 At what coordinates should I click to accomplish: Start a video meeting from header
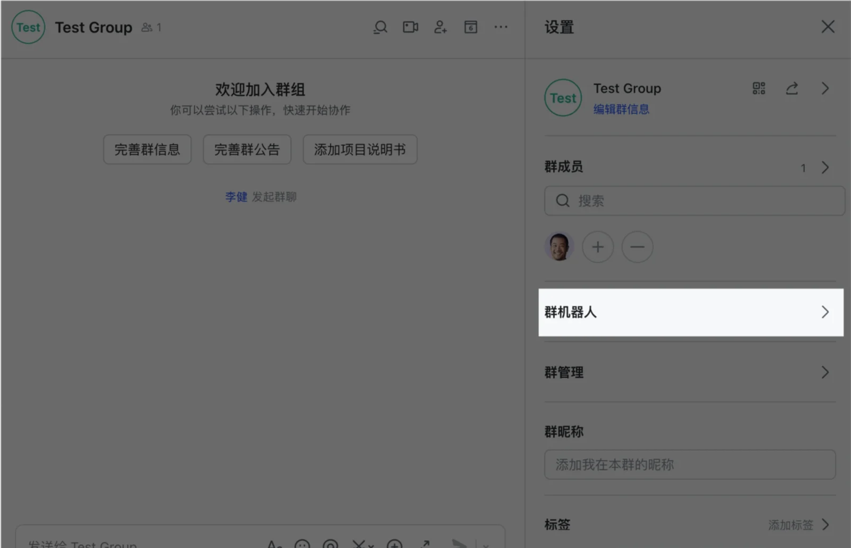click(x=410, y=27)
